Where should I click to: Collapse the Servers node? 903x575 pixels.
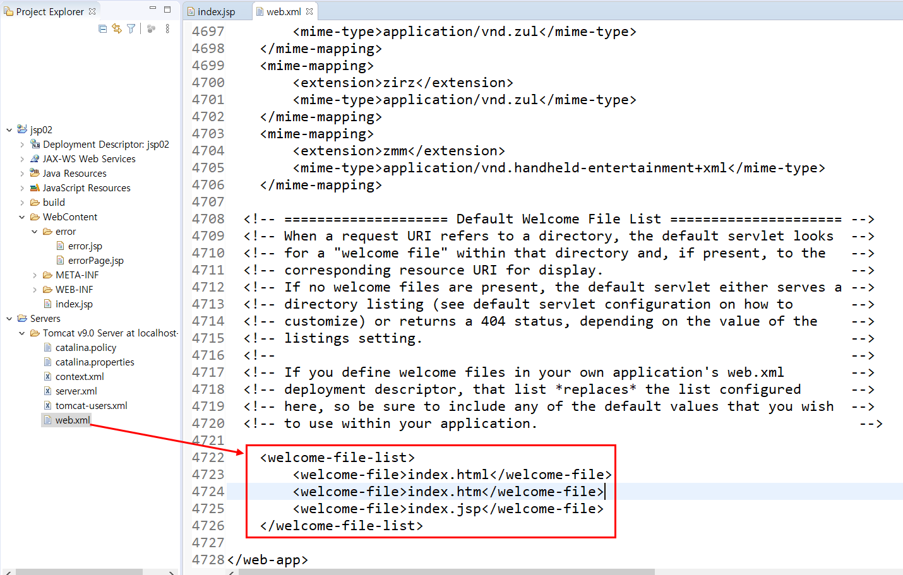pos(9,319)
